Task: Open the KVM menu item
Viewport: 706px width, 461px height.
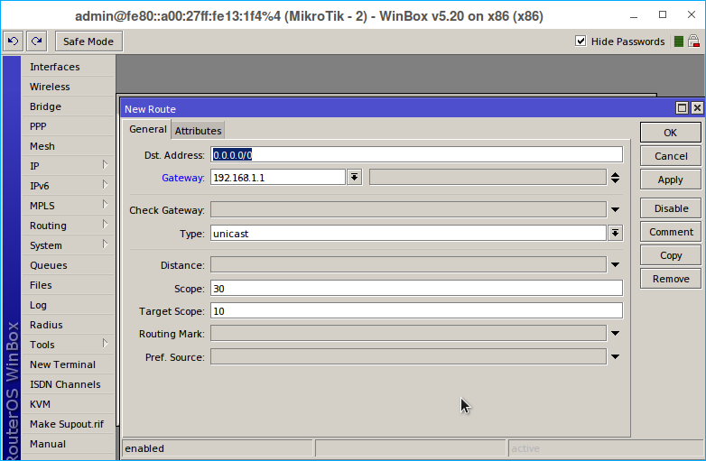Action: point(69,404)
